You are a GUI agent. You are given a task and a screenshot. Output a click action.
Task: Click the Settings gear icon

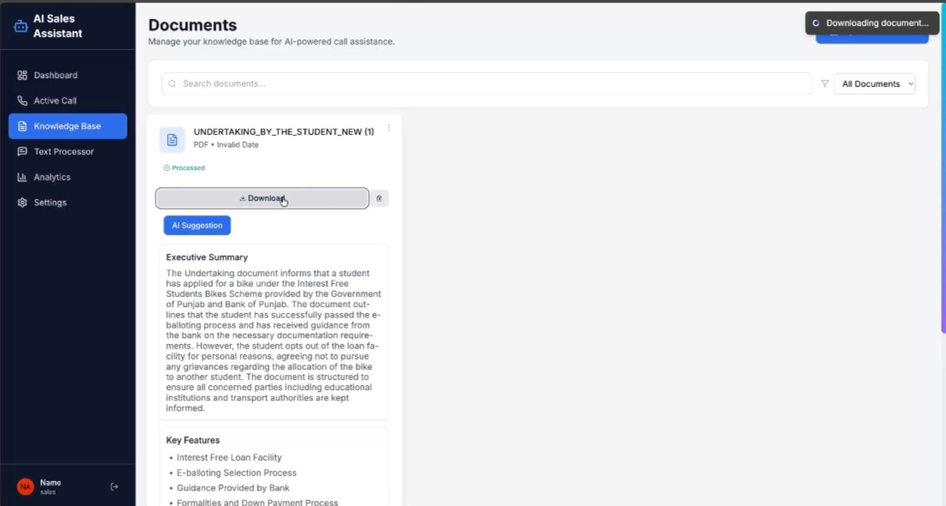point(22,202)
